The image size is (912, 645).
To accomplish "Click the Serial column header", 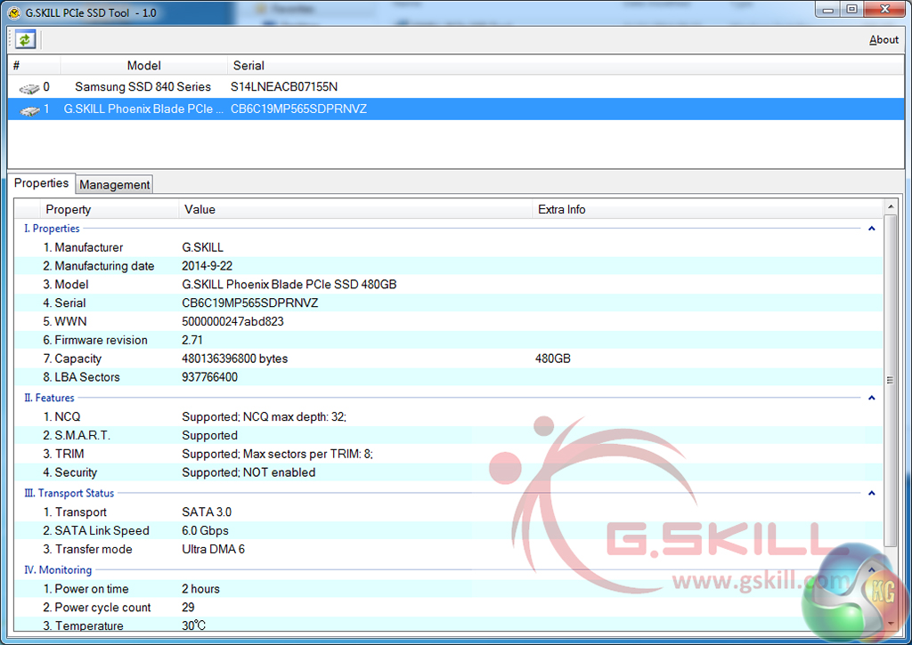I will point(248,66).
